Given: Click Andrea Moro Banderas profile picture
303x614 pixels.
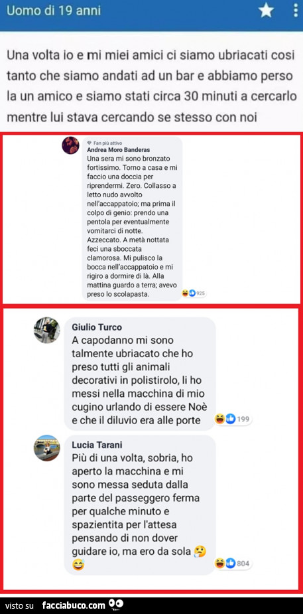Looking at the screenshot, I should pos(70,145).
